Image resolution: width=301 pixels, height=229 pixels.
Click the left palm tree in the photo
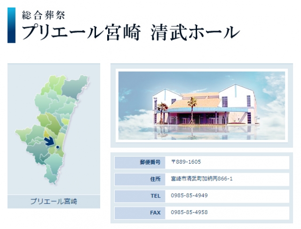(163, 111)
